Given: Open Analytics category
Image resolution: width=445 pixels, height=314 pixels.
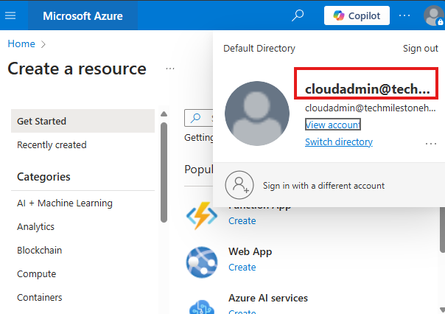Looking at the screenshot, I should (x=35, y=226).
